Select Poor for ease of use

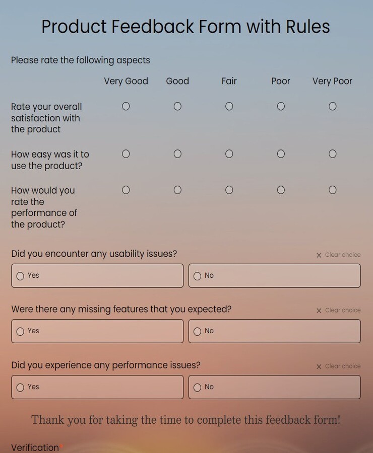[280, 154]
